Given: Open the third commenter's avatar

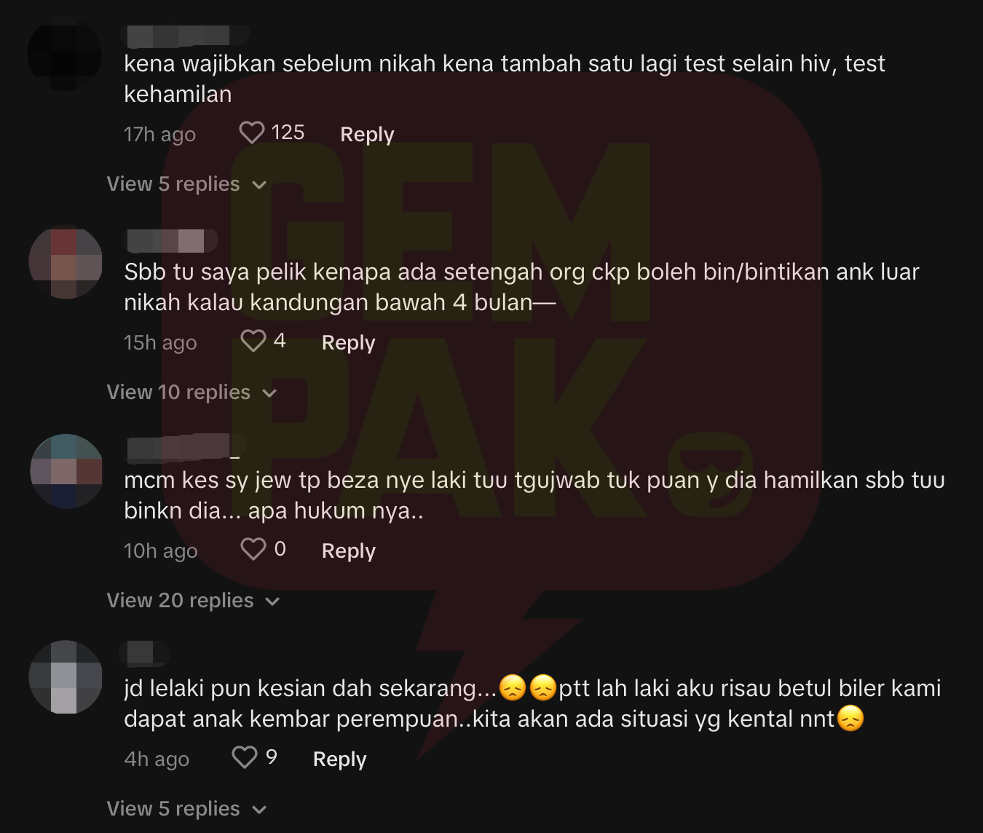Looking at the screenshot, I should 67,470.
